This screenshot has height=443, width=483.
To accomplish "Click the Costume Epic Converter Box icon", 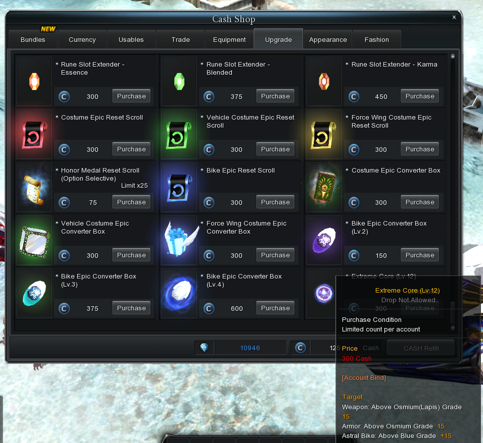I will click(x=324, y=187).
